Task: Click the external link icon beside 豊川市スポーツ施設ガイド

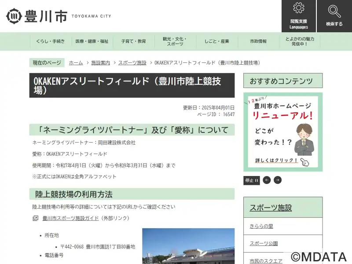Action: click(x=36, y=218)
